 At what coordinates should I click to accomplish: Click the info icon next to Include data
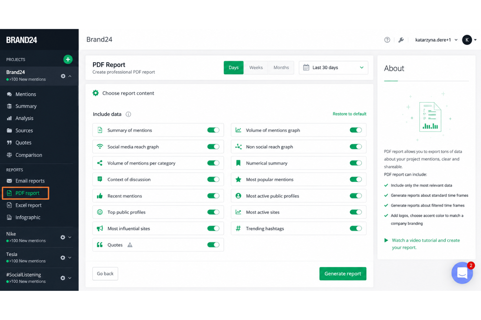coord(128,114)
